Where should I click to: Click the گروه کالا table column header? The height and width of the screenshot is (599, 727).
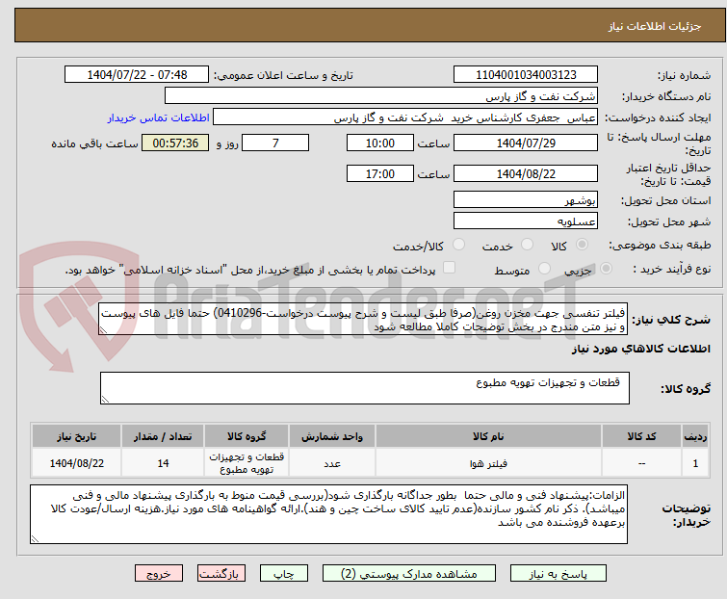[247, 436]
